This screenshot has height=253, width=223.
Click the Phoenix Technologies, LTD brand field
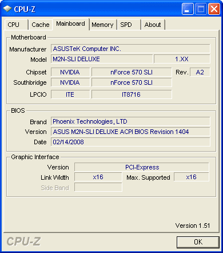point(130,121)
